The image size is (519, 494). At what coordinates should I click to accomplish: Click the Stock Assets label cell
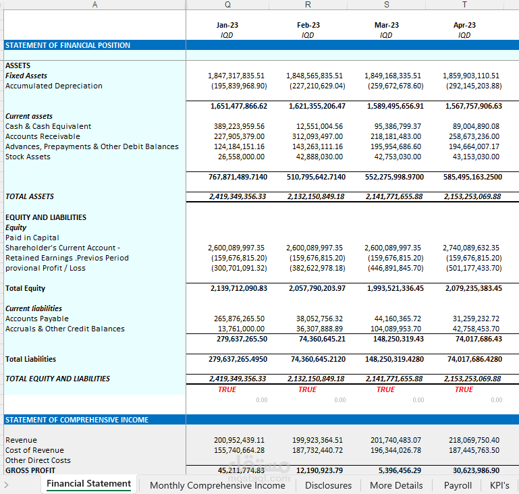click(28, 157)
